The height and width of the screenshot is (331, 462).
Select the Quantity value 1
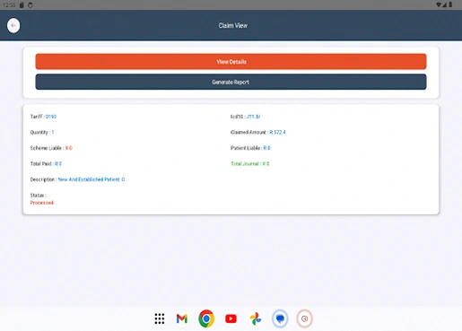53,132
